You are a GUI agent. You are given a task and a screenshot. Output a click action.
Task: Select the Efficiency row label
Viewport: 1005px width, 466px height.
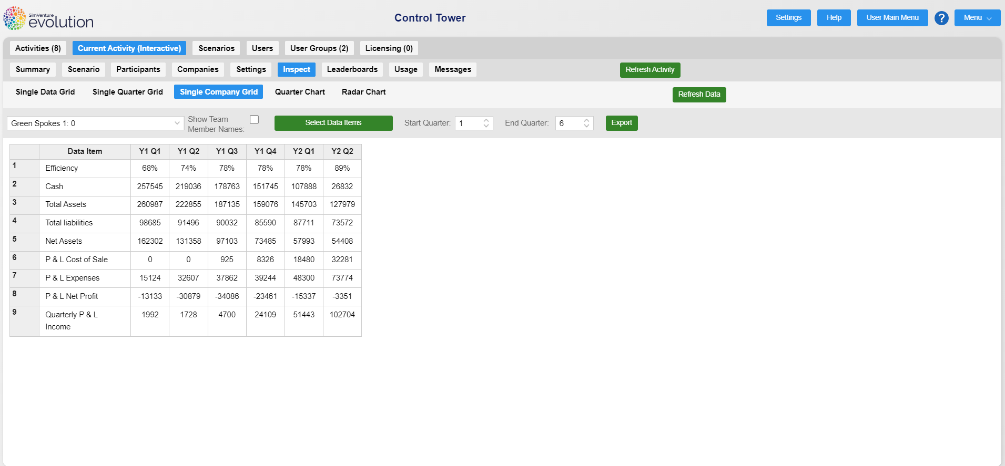point(62,168)
